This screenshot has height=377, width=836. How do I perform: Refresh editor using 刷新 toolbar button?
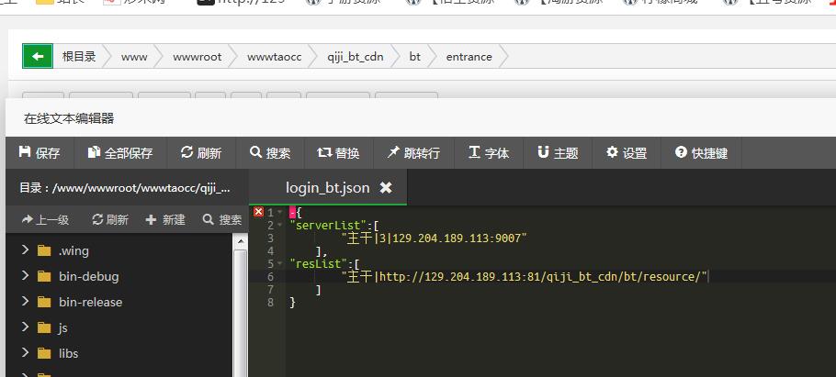pyautogui.click(x=200, y=153)
